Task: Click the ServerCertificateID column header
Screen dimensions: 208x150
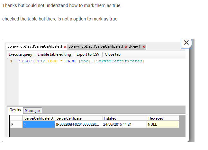Action: pos(39,118)
